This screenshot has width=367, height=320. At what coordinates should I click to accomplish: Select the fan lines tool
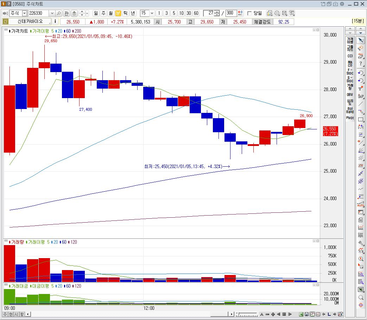tap(361, 150)
